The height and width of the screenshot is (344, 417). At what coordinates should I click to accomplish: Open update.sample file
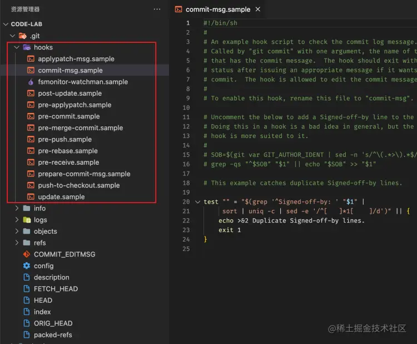[x=61, y=196]
